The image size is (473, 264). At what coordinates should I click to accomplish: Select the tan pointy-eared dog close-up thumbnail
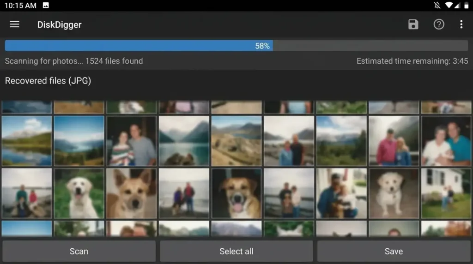pyautogui.click(x=132, y=193)
